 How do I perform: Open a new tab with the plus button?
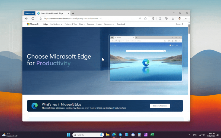point(73,13)
